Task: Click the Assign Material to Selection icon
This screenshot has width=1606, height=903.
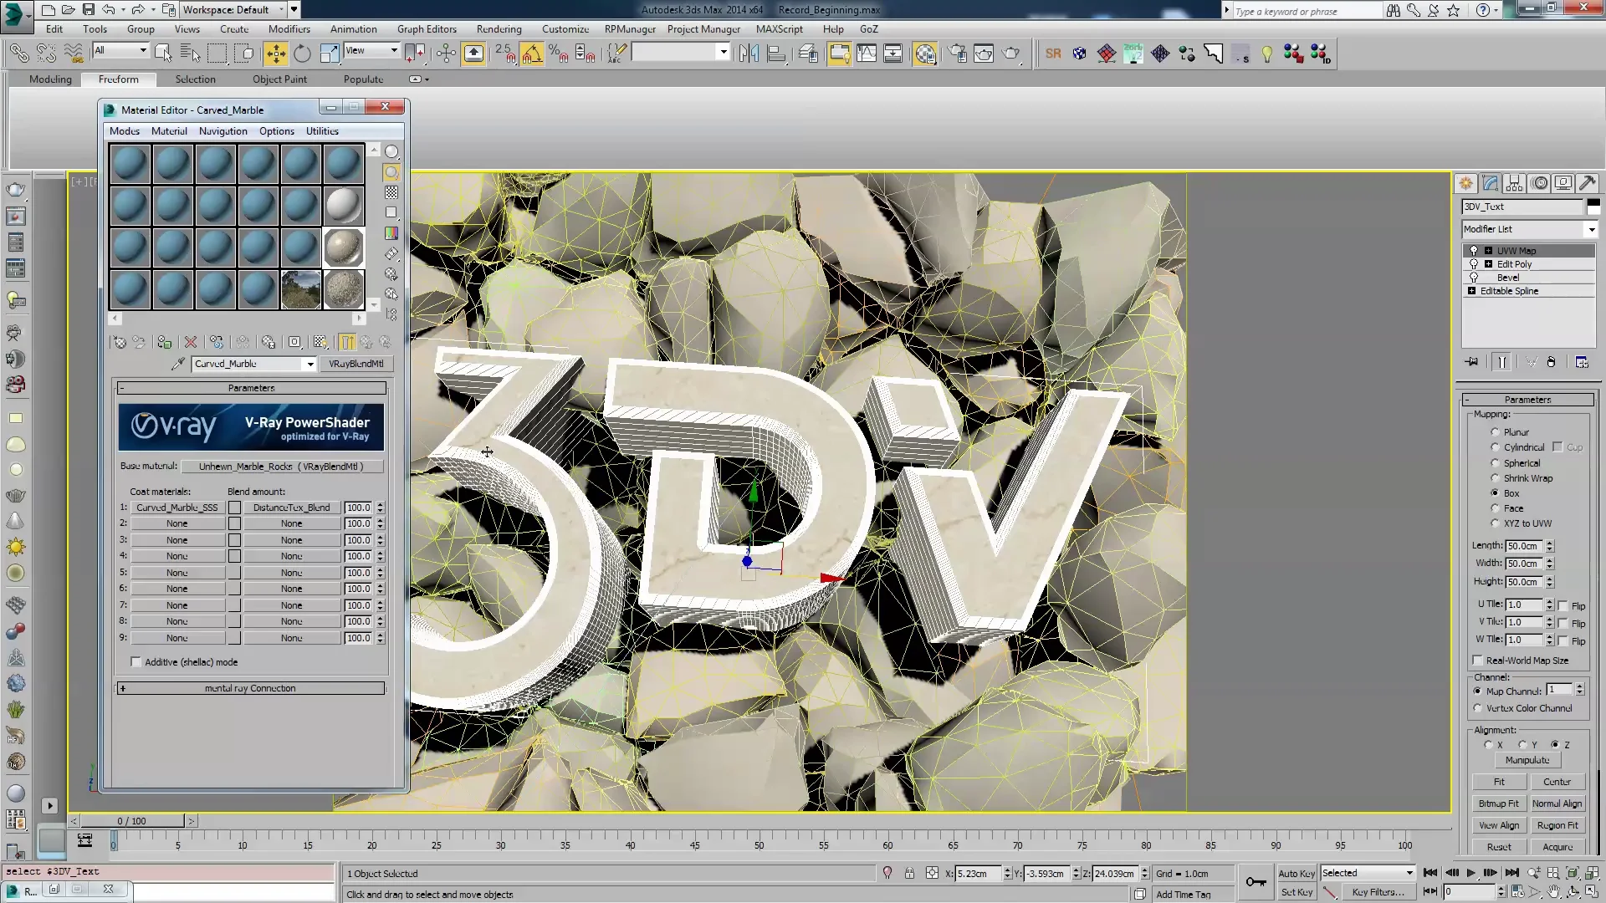Action: [x=165, y=342]
